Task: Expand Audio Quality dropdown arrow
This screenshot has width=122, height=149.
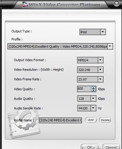Action: coord(93,98)
